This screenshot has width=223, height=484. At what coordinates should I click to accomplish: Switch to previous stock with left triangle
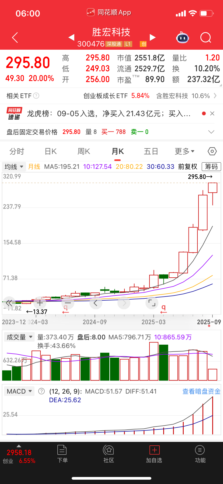coord(71,37)
